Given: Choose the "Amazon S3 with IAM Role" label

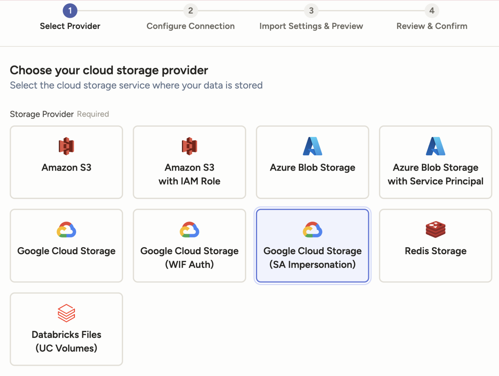Looking at the screenshot, I should [189, 174].
